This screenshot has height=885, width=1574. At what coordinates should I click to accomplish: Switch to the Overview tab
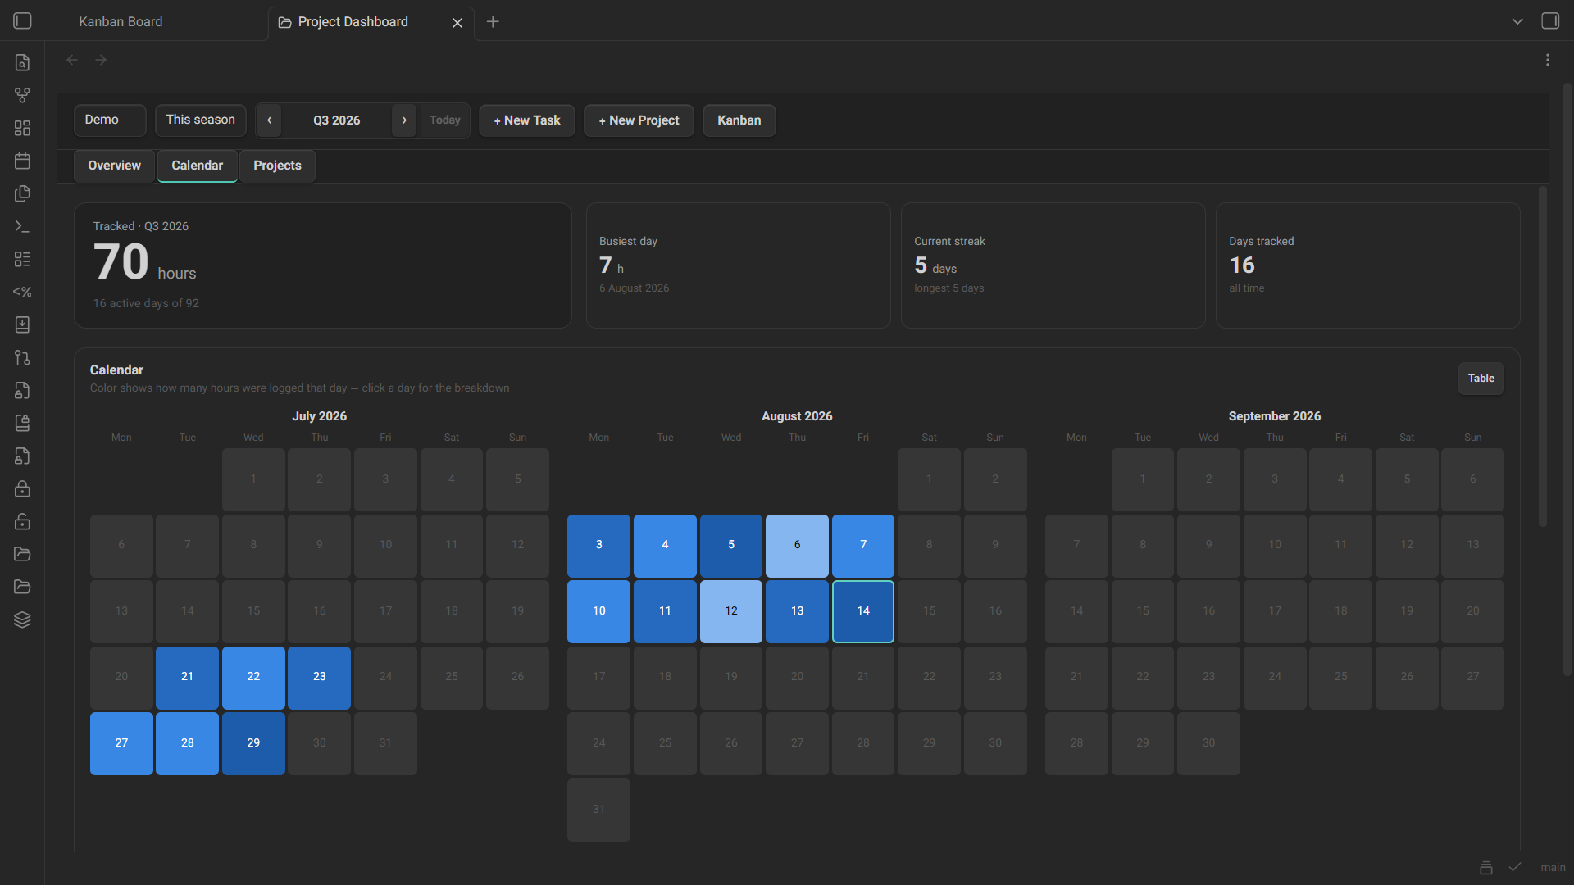[114, 166]
